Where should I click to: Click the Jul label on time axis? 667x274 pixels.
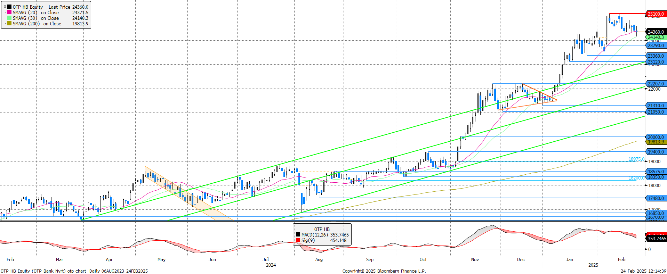(x=266, y=259)
